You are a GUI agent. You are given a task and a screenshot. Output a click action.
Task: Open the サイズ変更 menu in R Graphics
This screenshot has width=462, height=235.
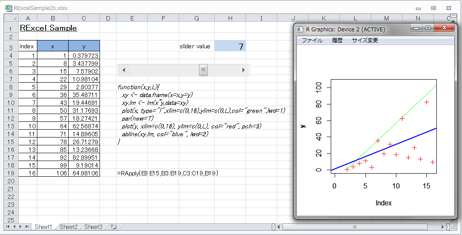(x=365, y=40)
